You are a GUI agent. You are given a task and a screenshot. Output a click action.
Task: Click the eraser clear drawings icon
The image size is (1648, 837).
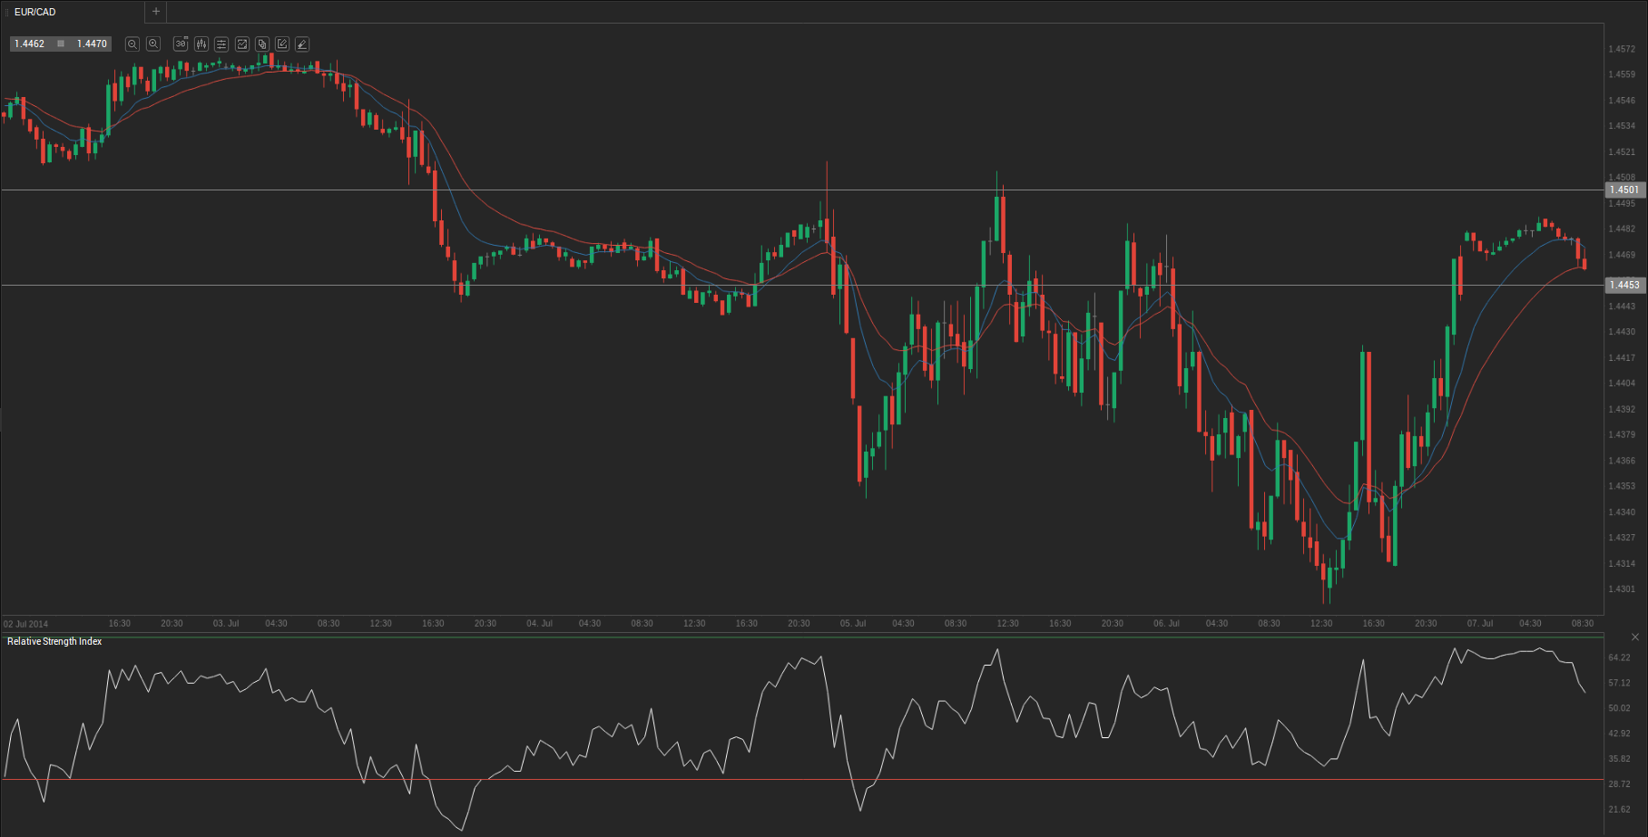(x=302, y=44)
